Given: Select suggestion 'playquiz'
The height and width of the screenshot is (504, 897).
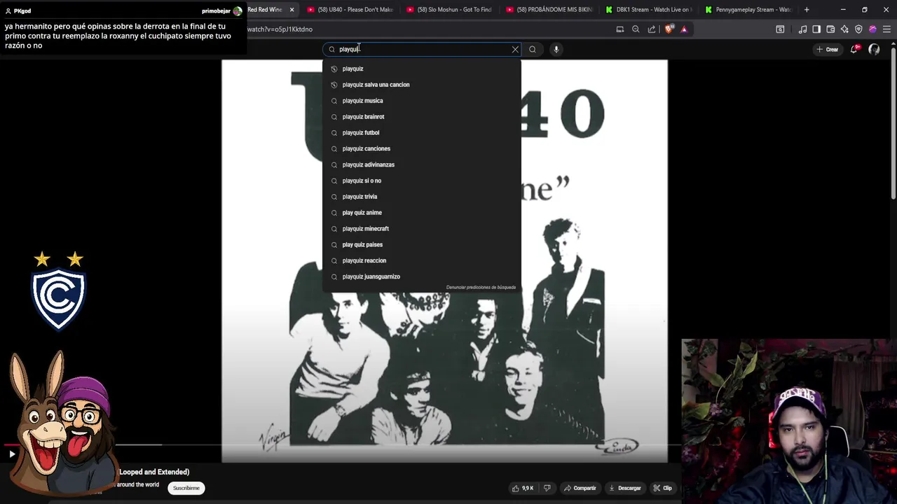Looking at the screenshot, I should 422,69.
